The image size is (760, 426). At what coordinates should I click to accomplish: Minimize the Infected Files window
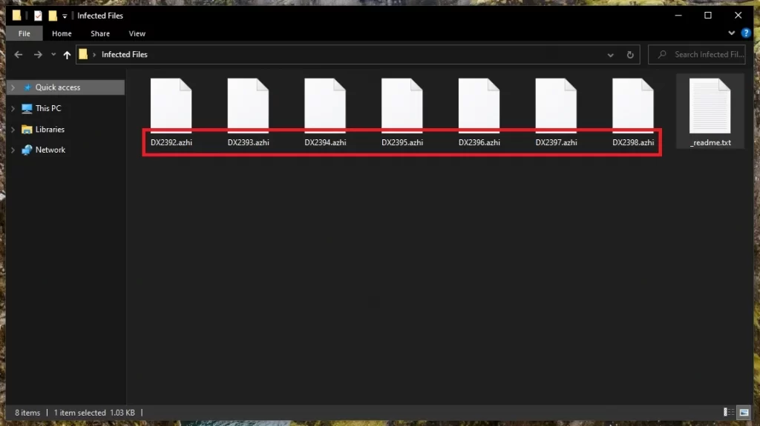click(x=678, y=16)
